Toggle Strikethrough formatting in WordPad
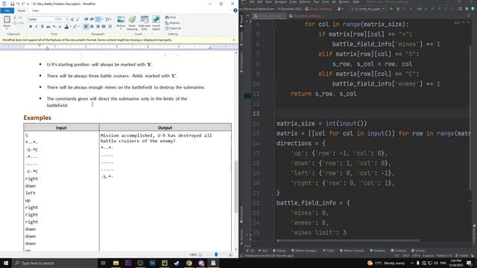 point(48,27)
